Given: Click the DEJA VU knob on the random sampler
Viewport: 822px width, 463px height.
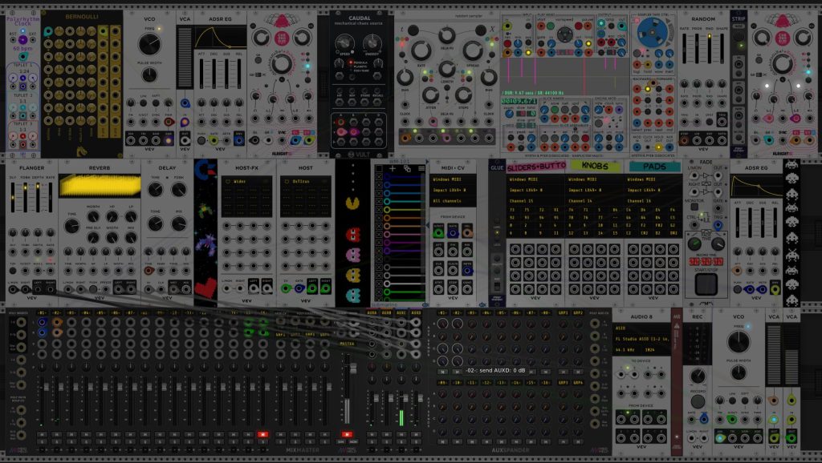Looking at the screenshot, I should pyautogui.click(x=446, y=35).
